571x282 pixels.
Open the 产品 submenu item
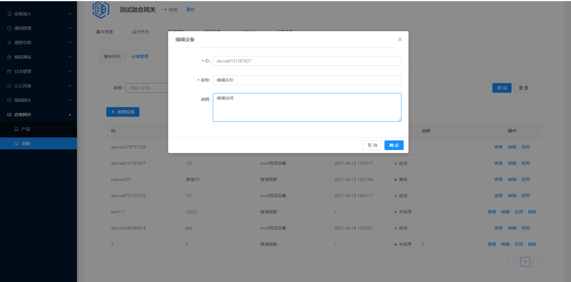pyautogui.click(x=26, y=129)
